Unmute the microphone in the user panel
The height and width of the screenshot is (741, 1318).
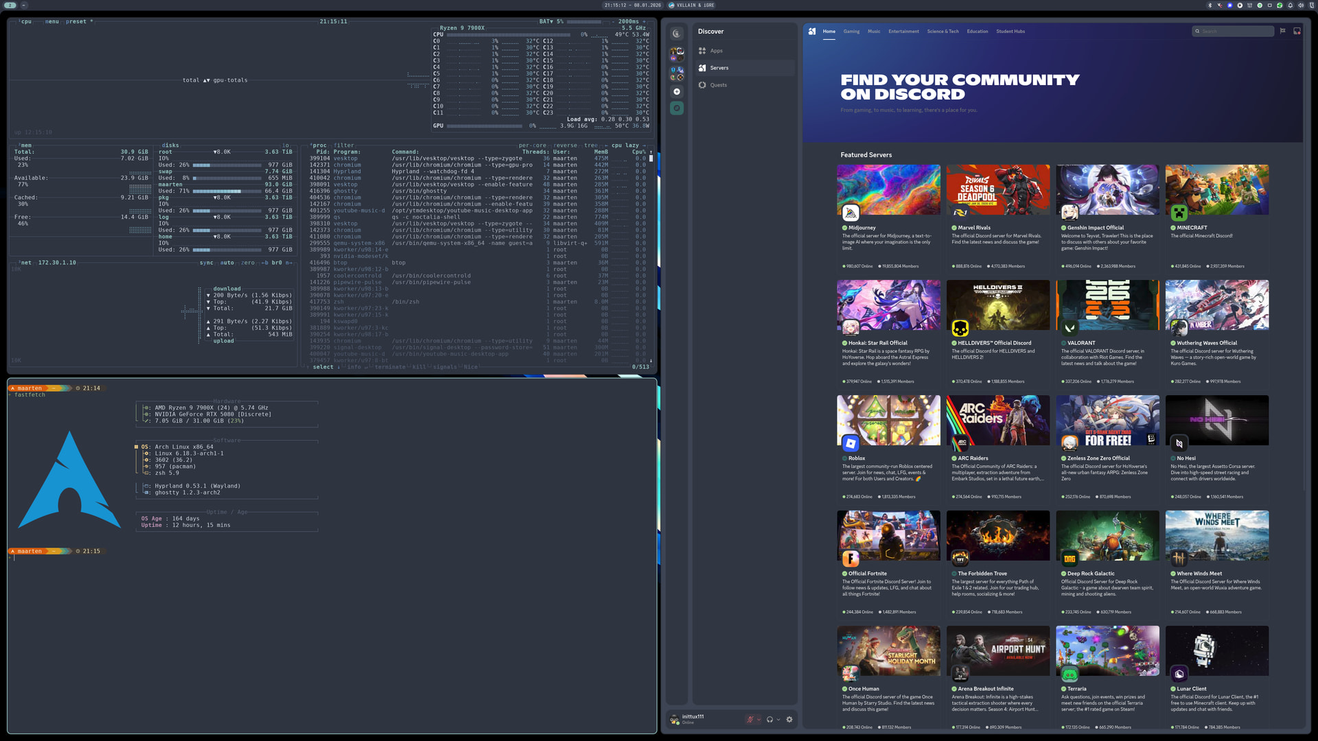point(750,720)
